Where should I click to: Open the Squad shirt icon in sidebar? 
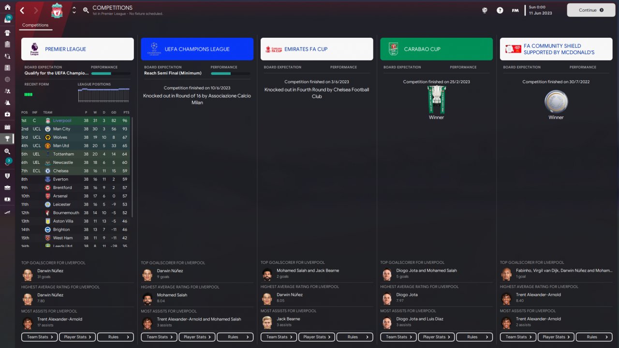click(x=7, y=33)
